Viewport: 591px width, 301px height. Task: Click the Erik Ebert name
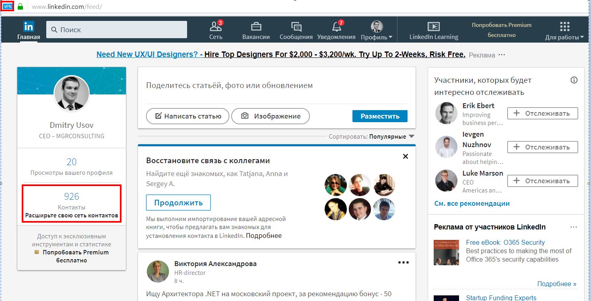(478, 106)
